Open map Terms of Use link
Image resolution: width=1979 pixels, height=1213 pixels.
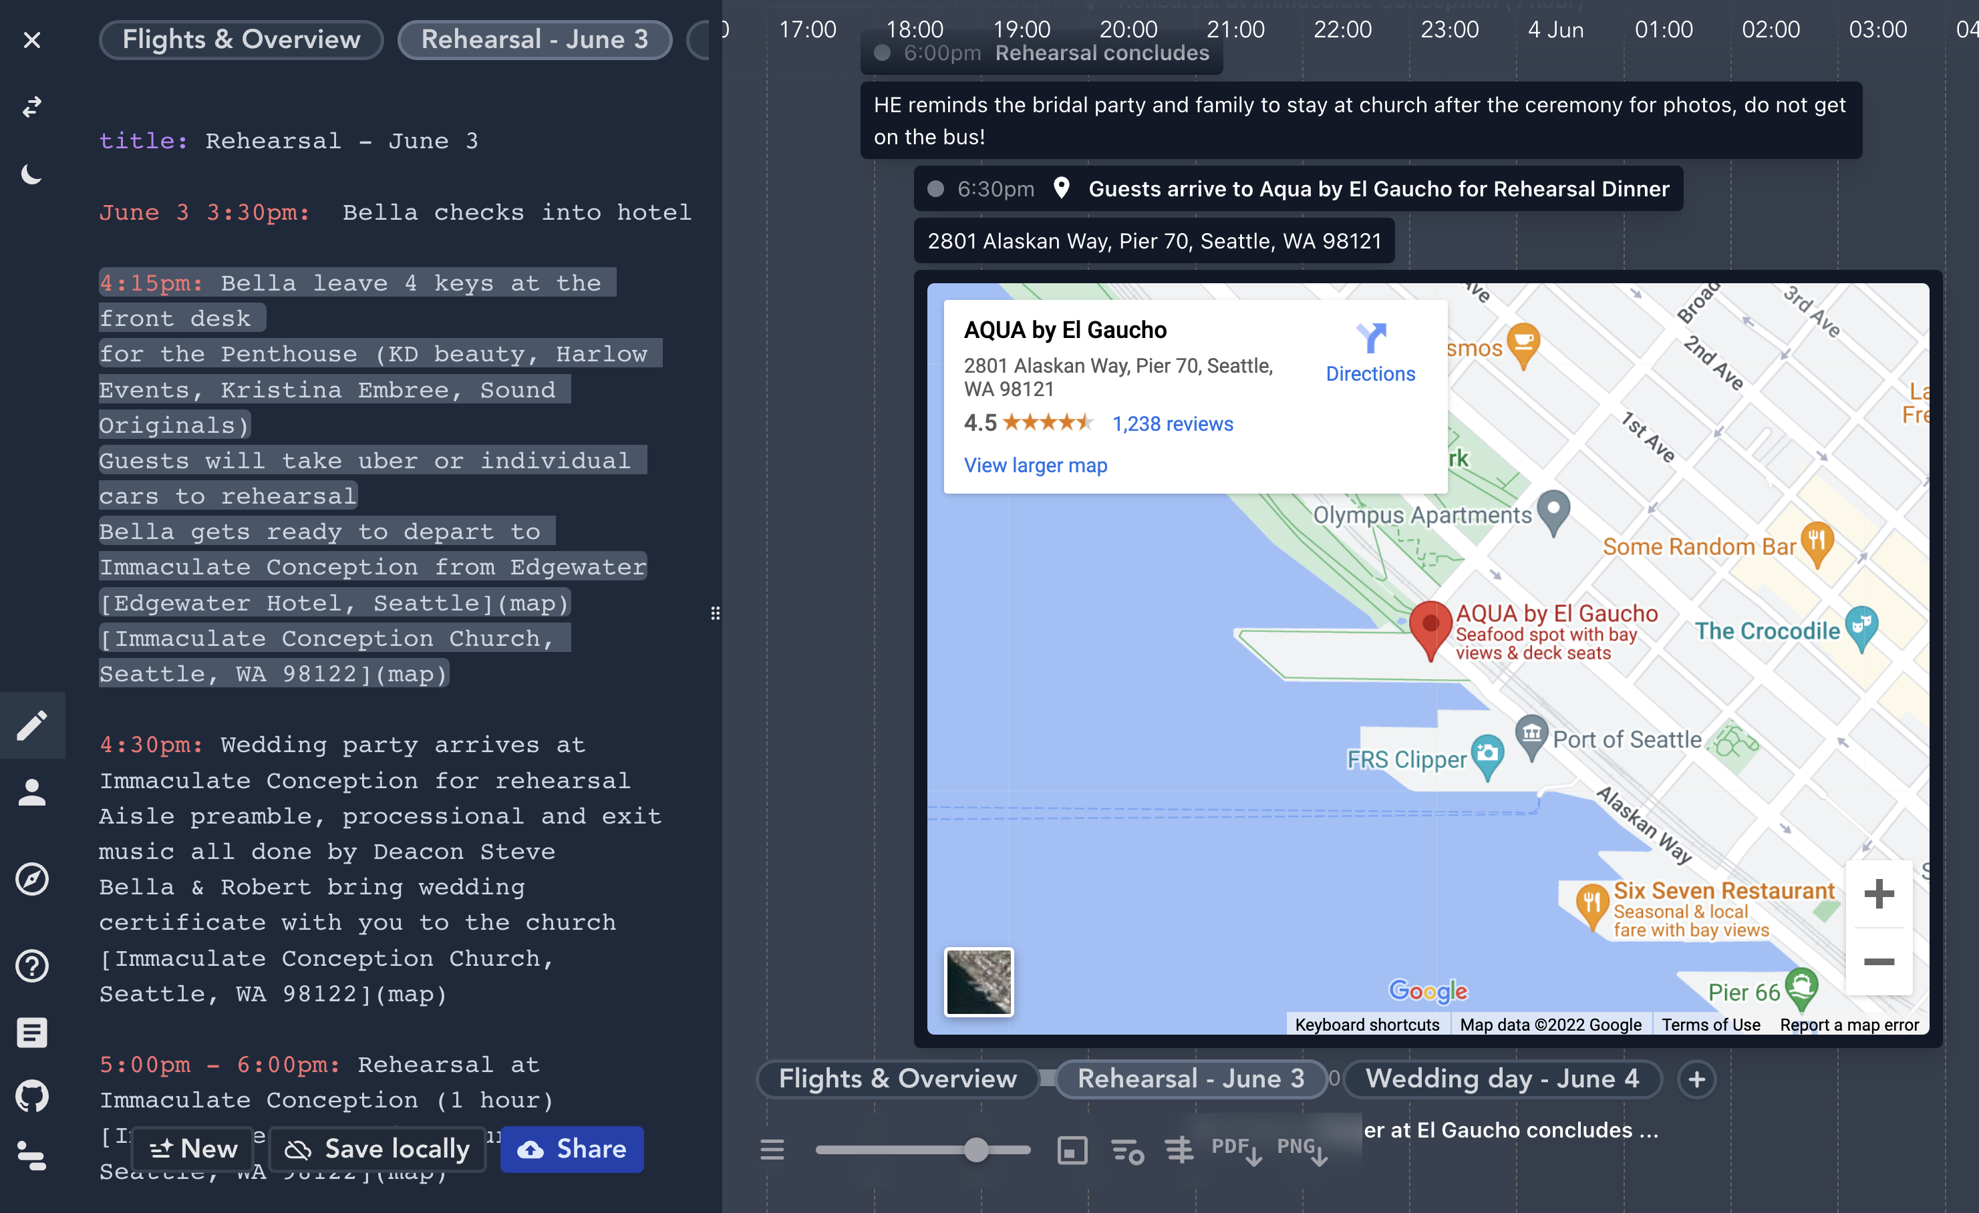1710,1025
